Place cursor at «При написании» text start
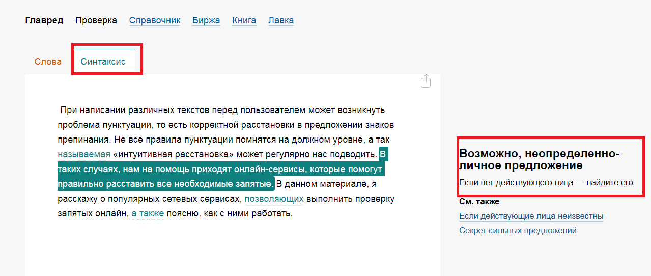 tap(61, 110)
